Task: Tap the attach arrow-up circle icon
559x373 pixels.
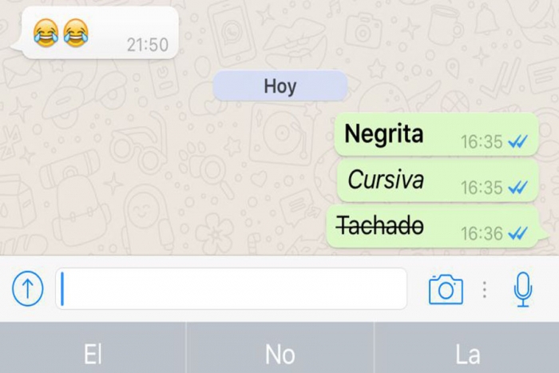Action: pos(28,288)
